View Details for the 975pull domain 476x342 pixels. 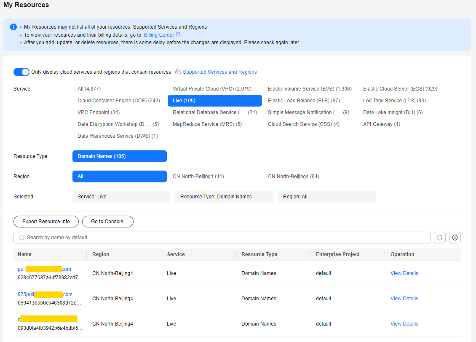[x=404, y=299]
